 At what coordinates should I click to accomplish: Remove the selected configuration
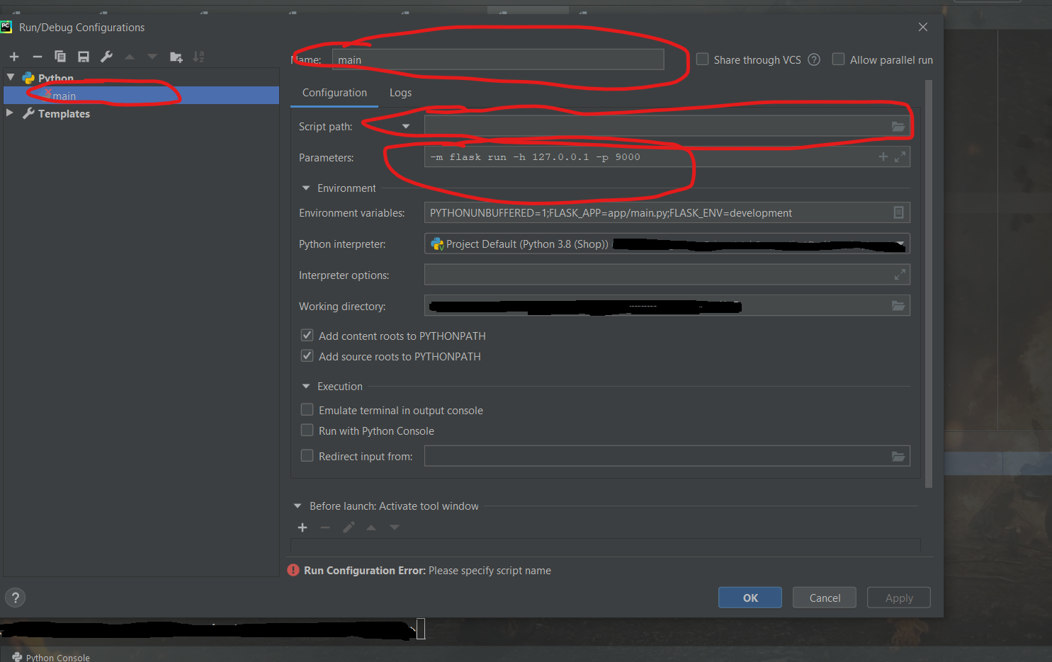(38, 57)
